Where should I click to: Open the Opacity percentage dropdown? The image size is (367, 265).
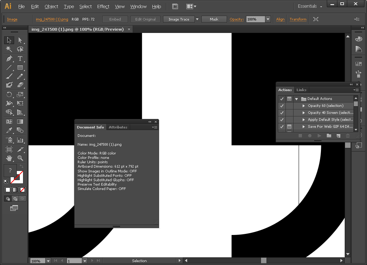coord(268,19)
